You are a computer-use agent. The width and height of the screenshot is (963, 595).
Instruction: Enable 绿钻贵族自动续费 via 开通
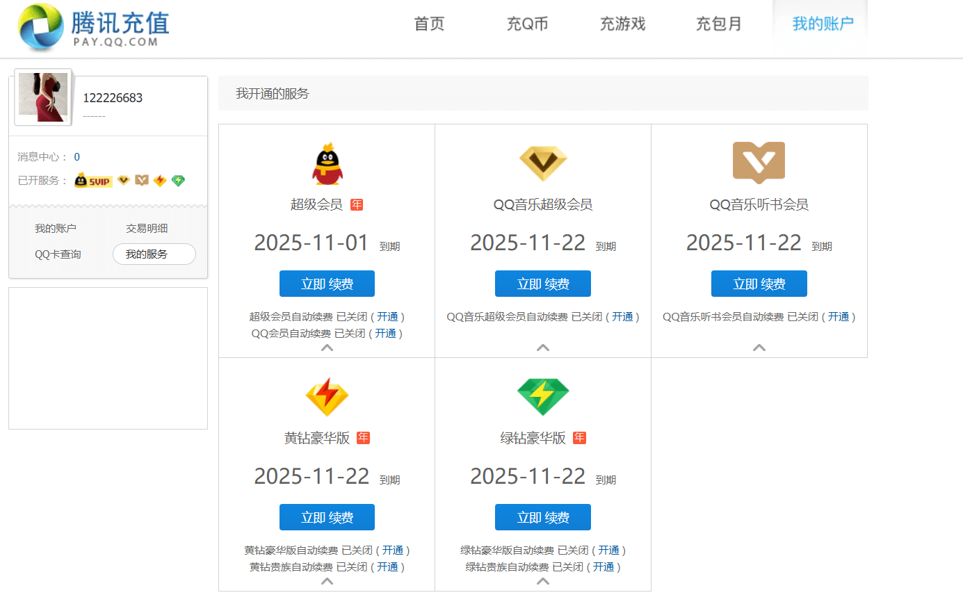pos(604,567)
